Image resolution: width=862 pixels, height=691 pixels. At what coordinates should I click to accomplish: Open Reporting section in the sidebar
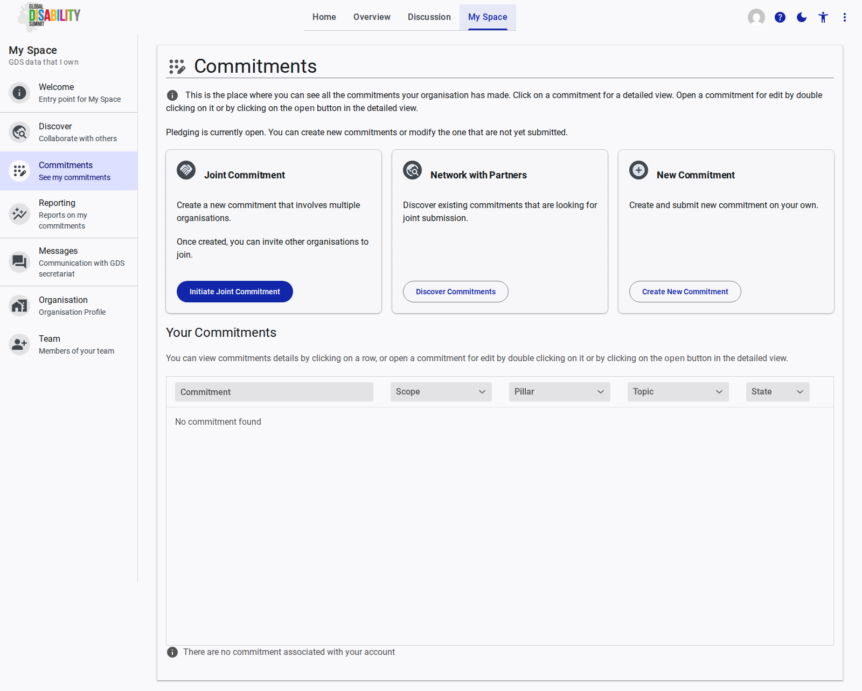[68, 214]
